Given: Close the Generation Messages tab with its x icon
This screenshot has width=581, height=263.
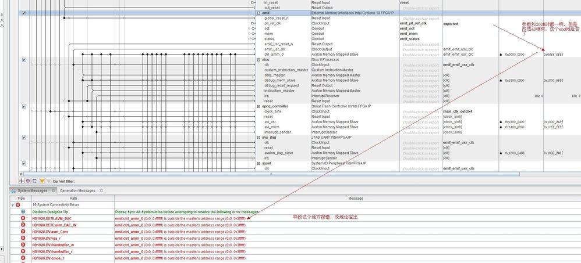Looking at the screenshot, I should click(100, 190).
